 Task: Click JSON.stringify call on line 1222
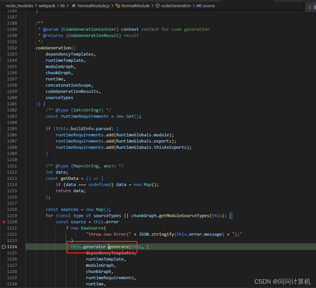point(157,234)
